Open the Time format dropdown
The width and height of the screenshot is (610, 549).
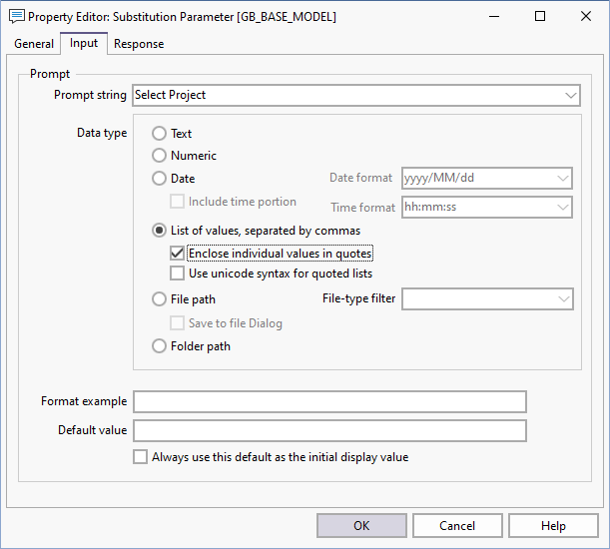click(563, 207)
